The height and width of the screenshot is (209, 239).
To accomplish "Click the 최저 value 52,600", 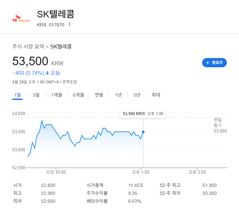I will [48, 201].
